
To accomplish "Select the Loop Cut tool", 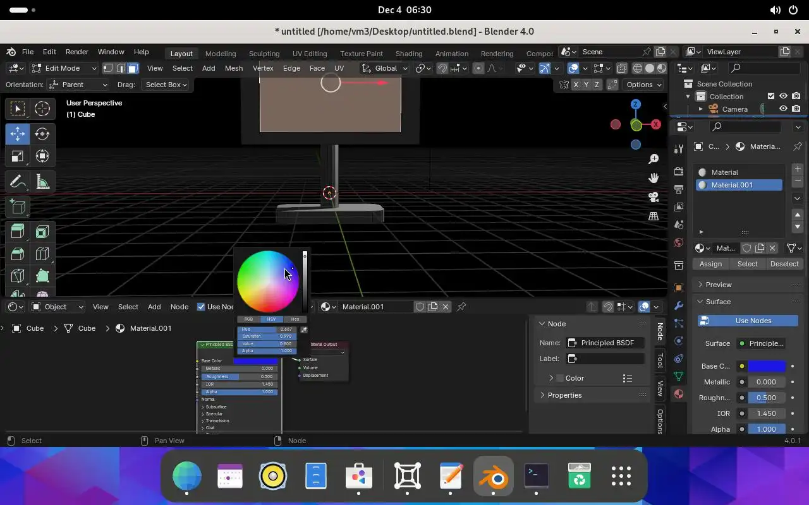I will 42,254.
